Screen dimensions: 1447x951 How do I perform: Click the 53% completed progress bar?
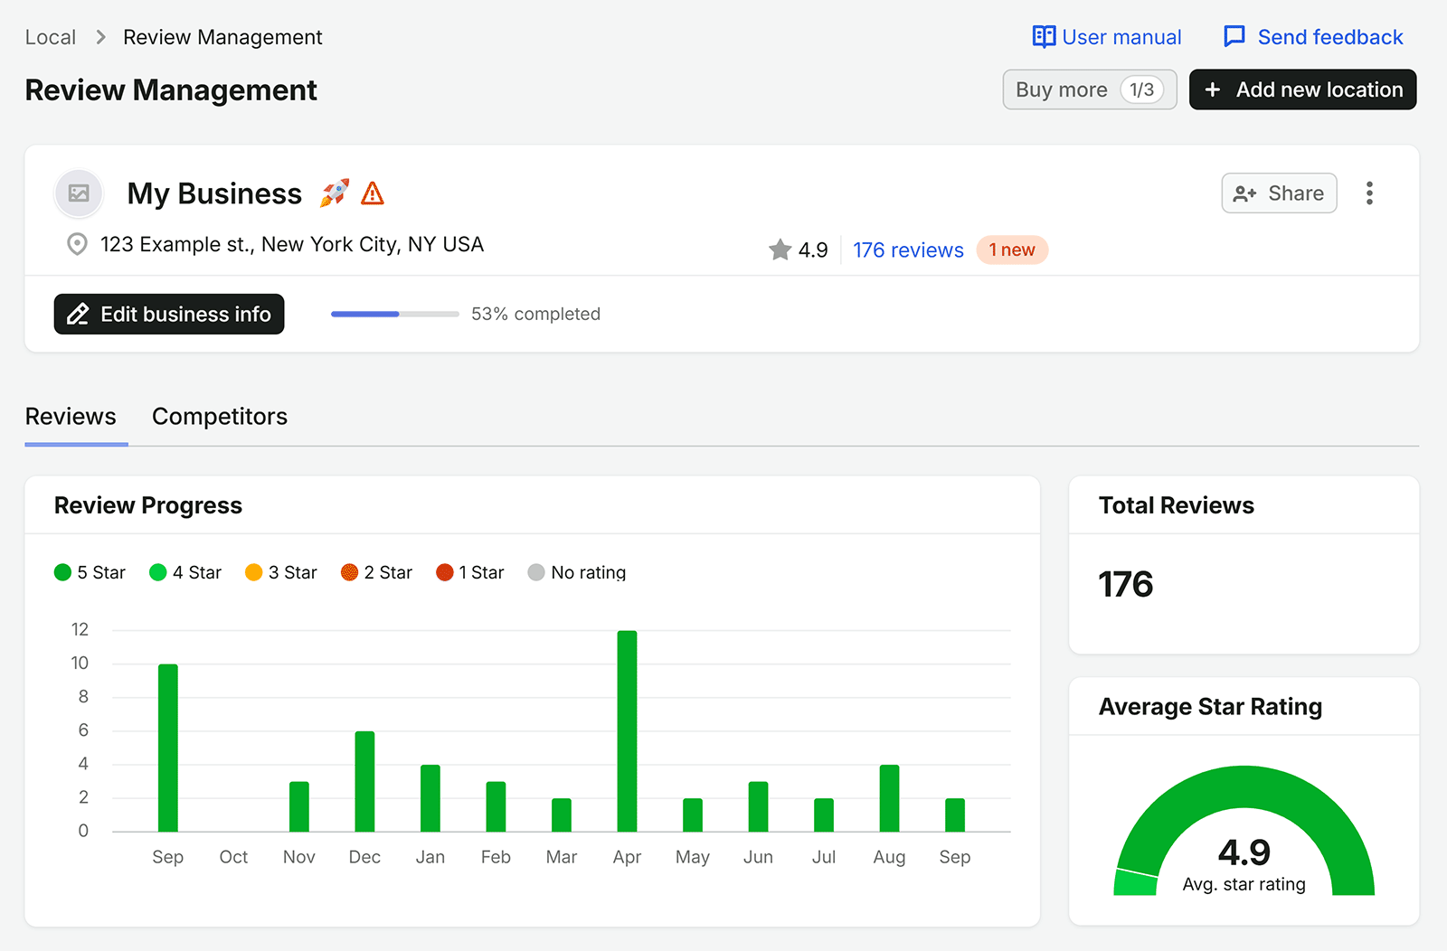coord(395,314)
